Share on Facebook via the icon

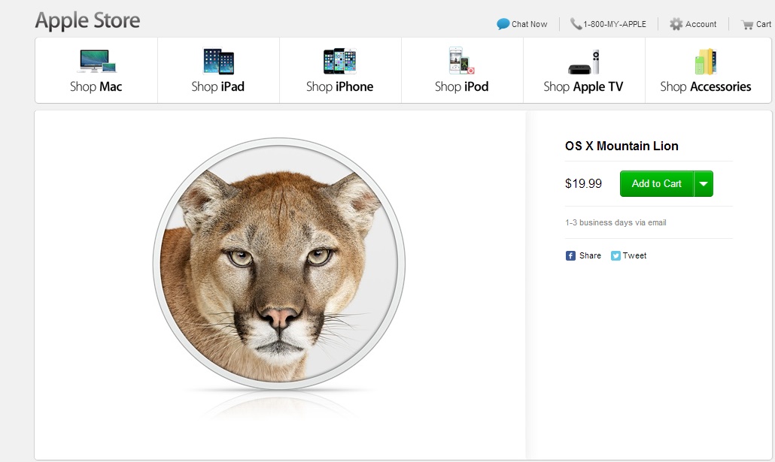(570, 255)
